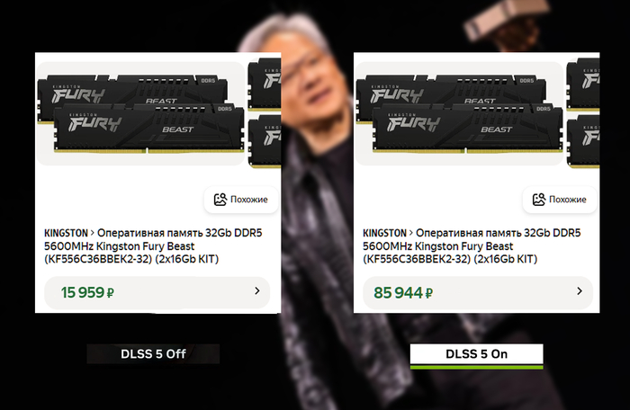Click the similar-items icon in right card
Viewport: 630px width, 410px height.
coord(539,200)
